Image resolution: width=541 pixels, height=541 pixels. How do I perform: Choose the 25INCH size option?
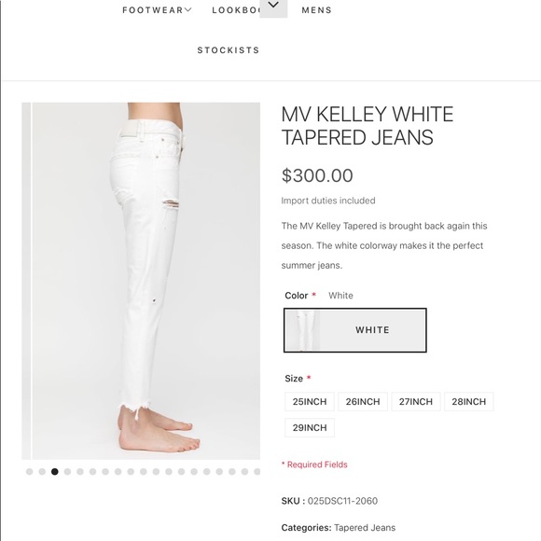[x=310, y=402]
